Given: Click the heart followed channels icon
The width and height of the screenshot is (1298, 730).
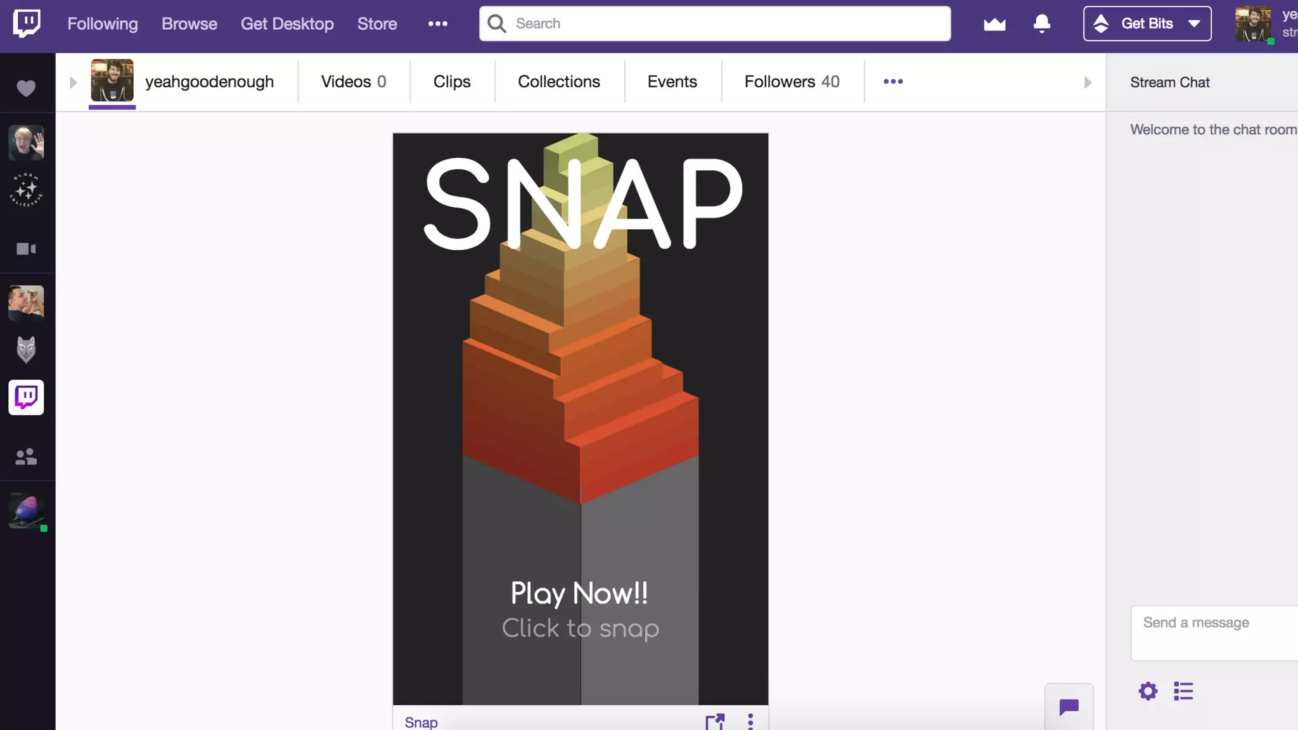Looking at the screenshot, I should click(26, 88).
